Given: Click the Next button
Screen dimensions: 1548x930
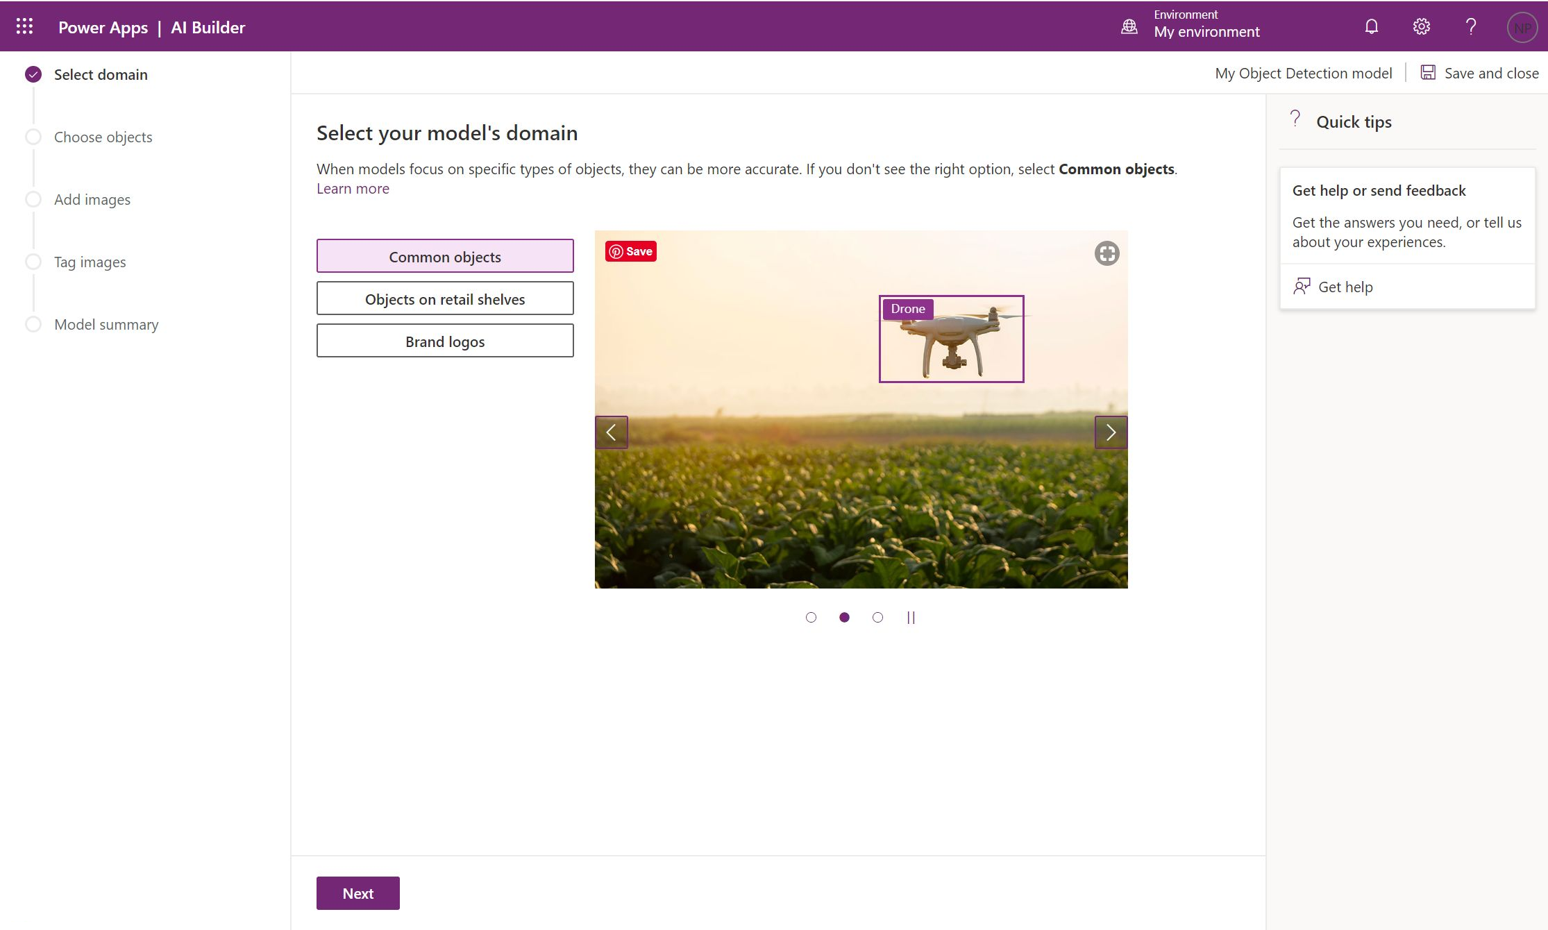Looking at the screenshot, I should (357, 893).
